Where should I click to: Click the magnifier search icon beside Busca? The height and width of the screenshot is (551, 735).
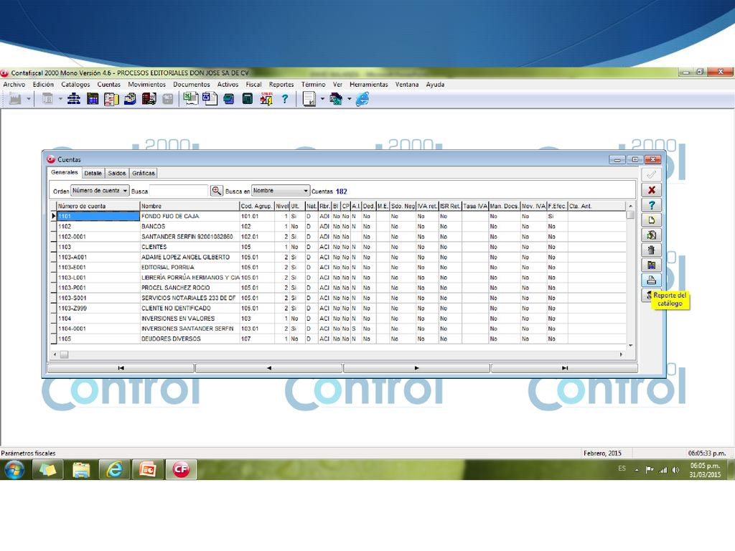217,191
